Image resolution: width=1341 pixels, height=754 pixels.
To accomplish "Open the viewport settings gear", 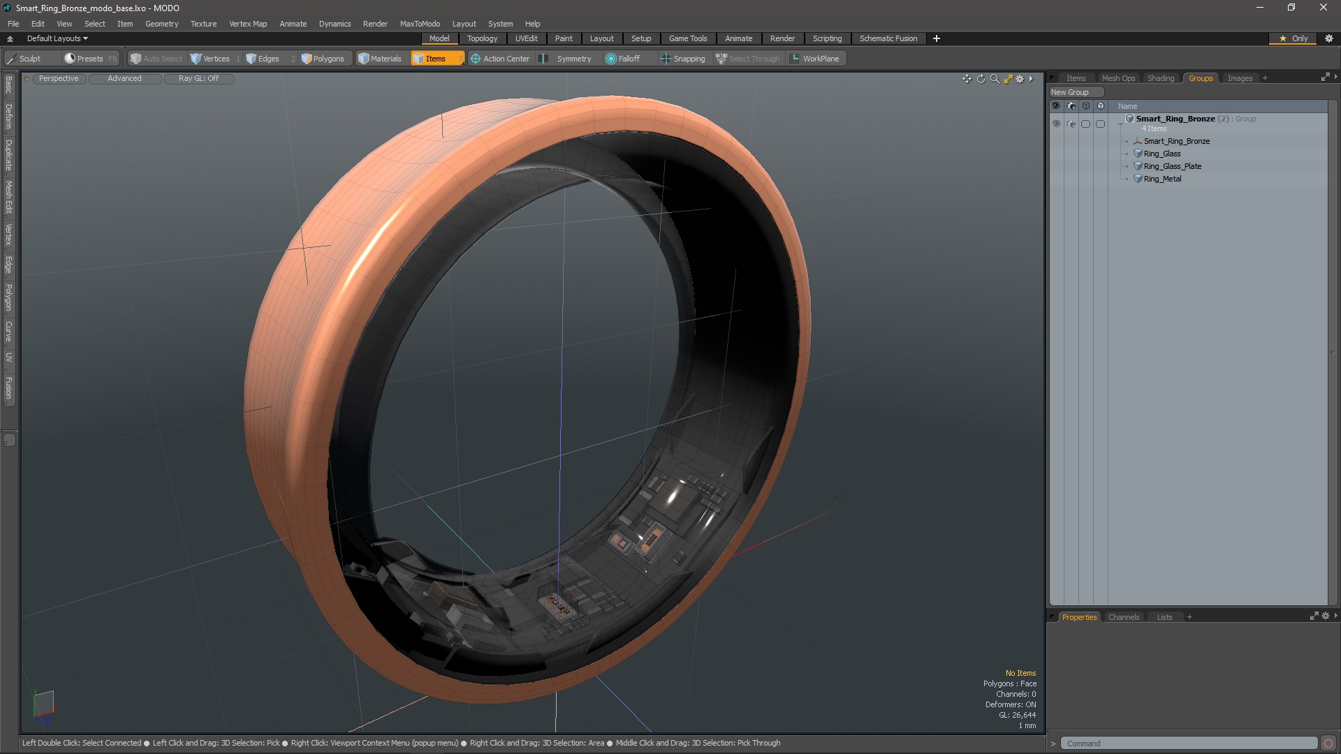I will (1020, 79).
